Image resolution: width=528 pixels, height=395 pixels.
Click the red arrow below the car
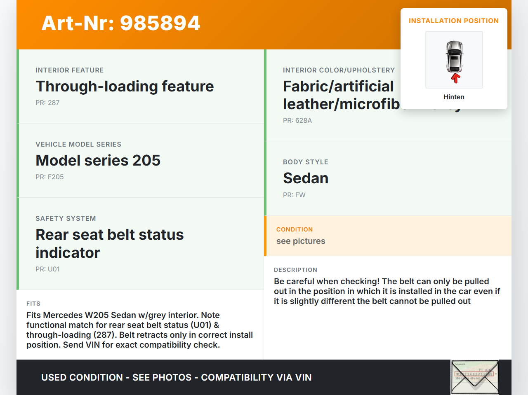[x=455, y=78]
